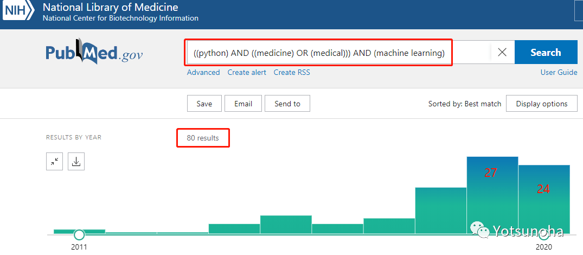Image resolution: width=583 pixels, height=255 pixels.
Task: Open the User Guide link
Action: click(x=559, y=72)
